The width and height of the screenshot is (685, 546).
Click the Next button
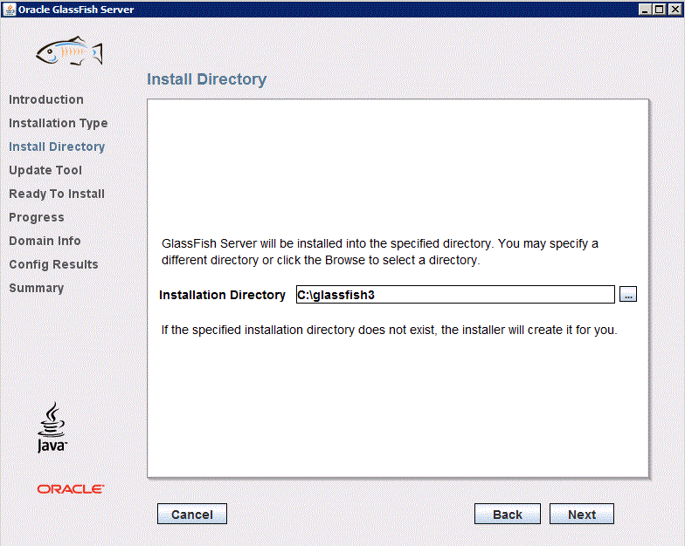582,515
